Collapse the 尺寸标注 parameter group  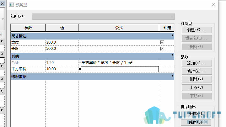pos(172,35)
